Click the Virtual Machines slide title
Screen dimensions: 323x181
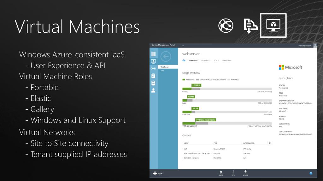pyautogui.click(x=77, y=27)
